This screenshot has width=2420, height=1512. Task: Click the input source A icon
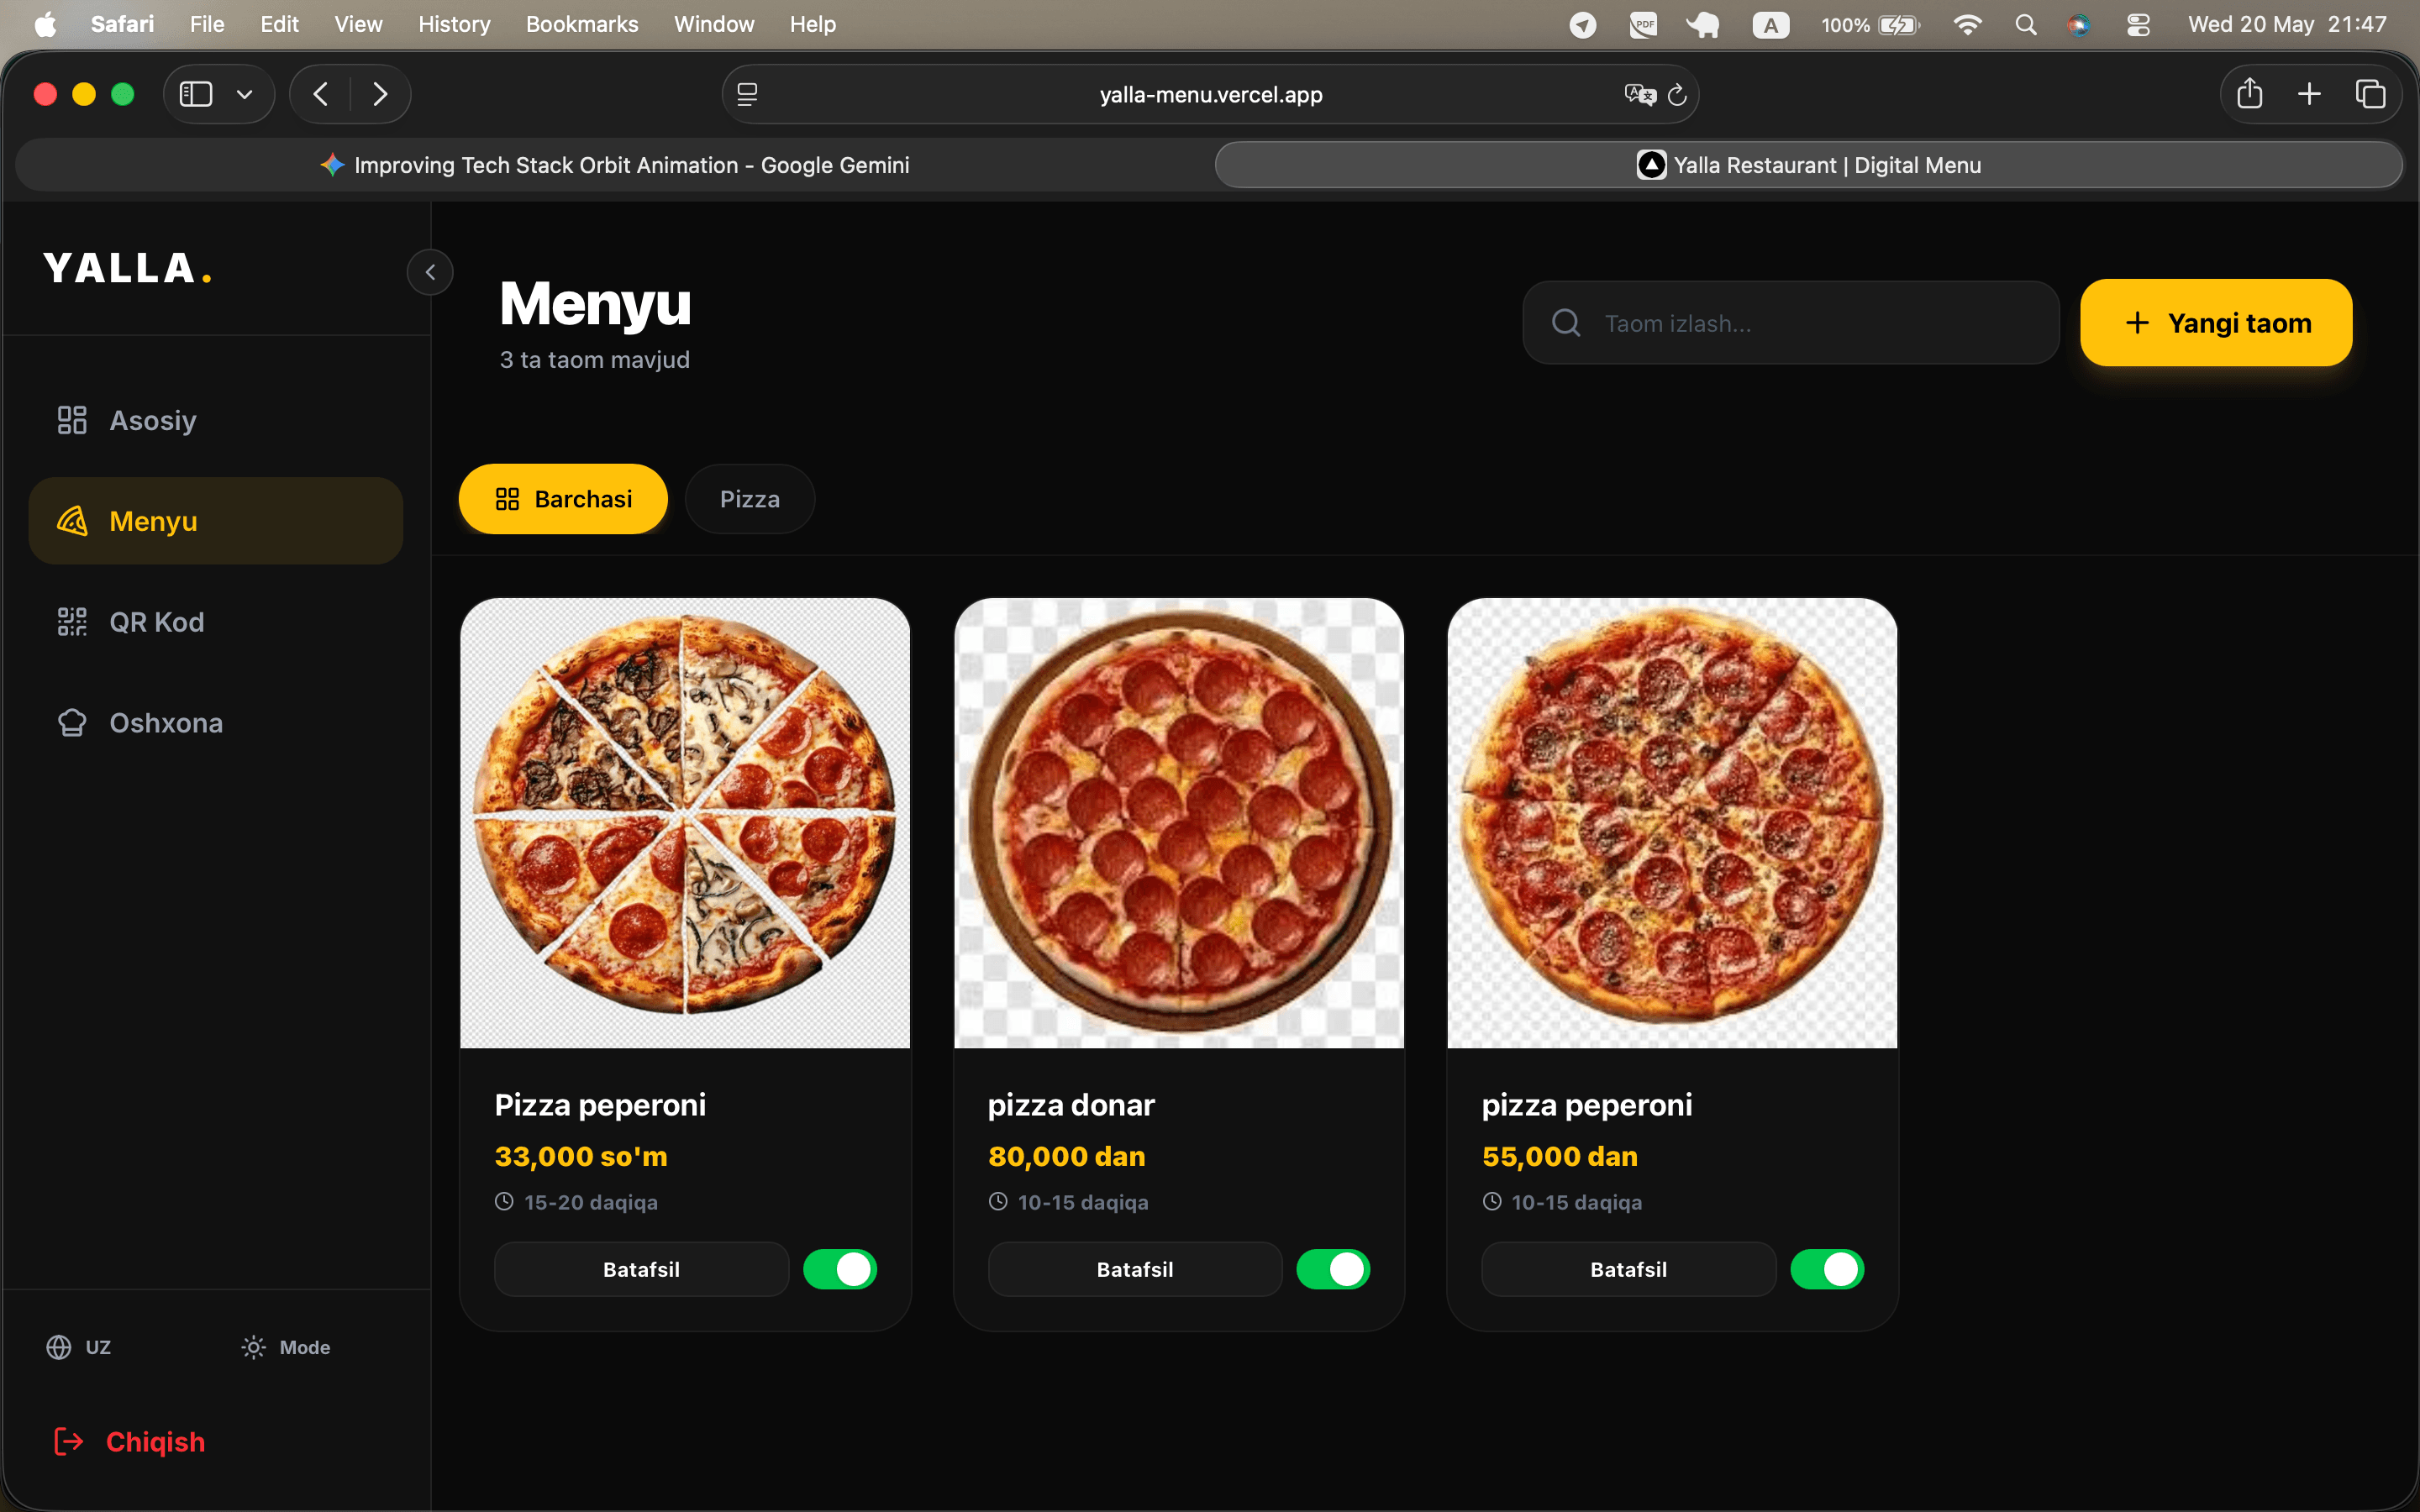[x=1770, y=24]
